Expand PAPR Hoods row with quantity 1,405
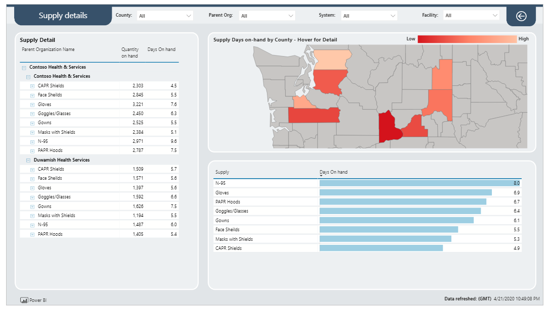The height and width of the screenshot is (313, 553). coord(32,234)
